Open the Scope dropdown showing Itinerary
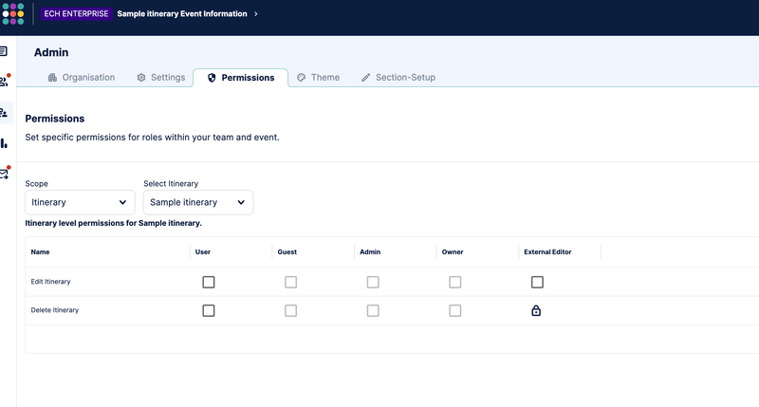Screen dimensions: 759x407 pyautogui.click(x=80, y=202)
